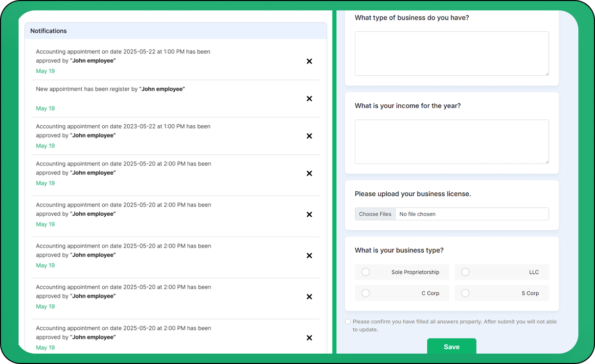This screenshot has height=364, width=595.
Task: Click the Choose Files button
Action: 375,214
